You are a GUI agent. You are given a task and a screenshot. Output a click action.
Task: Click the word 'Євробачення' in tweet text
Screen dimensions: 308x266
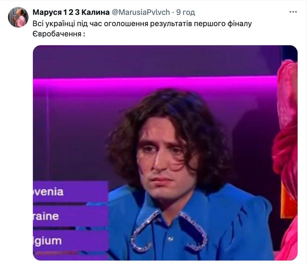tap(57, 34)
